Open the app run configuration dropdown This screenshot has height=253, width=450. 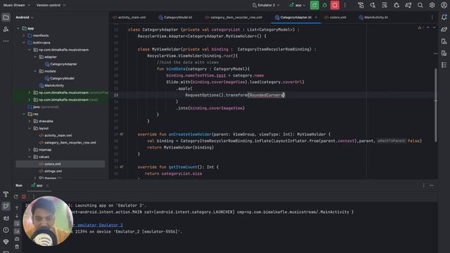pyautogui.click(x=297, y=5)
